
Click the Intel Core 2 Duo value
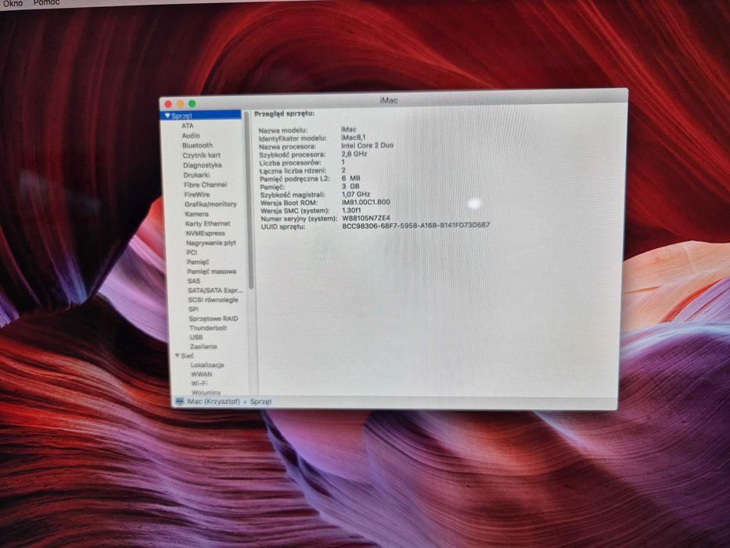coord(367,146)
